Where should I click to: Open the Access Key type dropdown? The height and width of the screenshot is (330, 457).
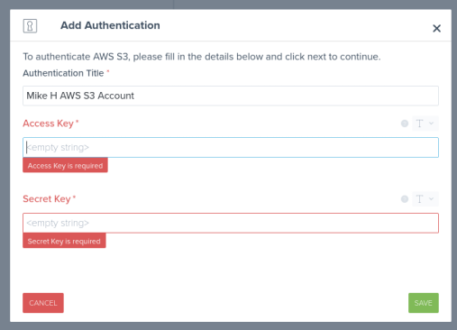coord(425,124)
